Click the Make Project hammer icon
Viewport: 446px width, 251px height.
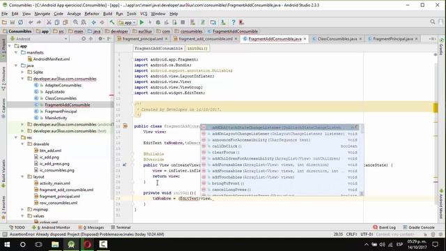112,22
